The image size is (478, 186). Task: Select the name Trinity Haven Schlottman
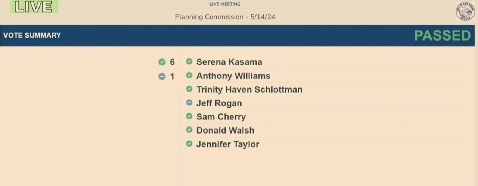click(x=249, y=90)
